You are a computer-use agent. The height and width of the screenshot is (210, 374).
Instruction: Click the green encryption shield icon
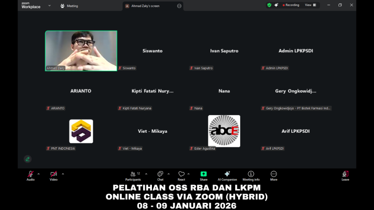[x=269, y=5]
